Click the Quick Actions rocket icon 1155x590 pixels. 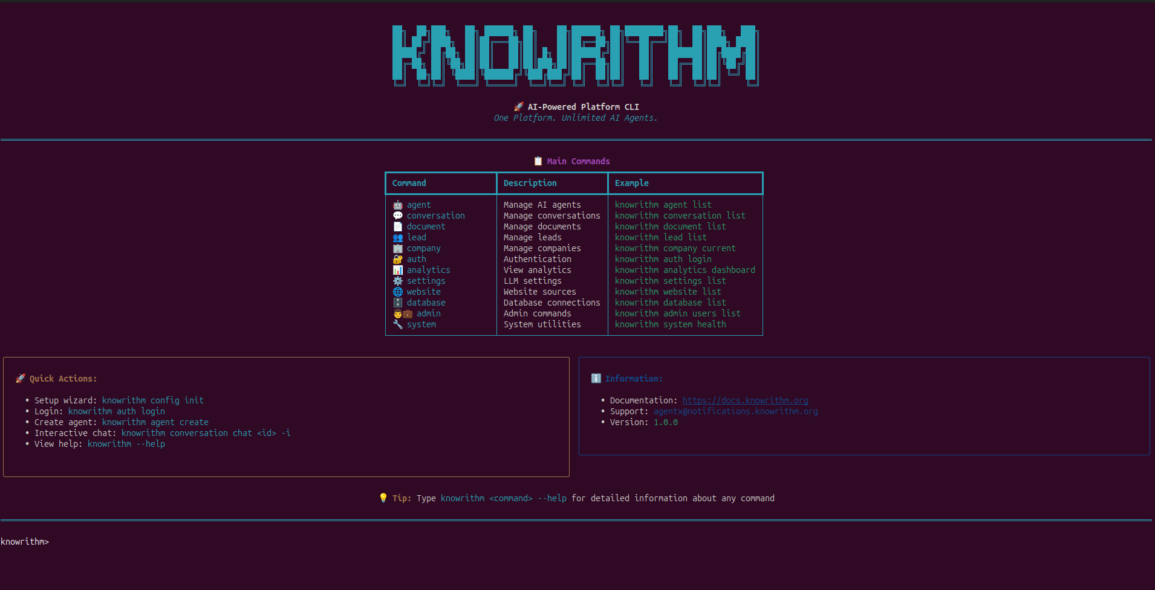pos(20,378)
